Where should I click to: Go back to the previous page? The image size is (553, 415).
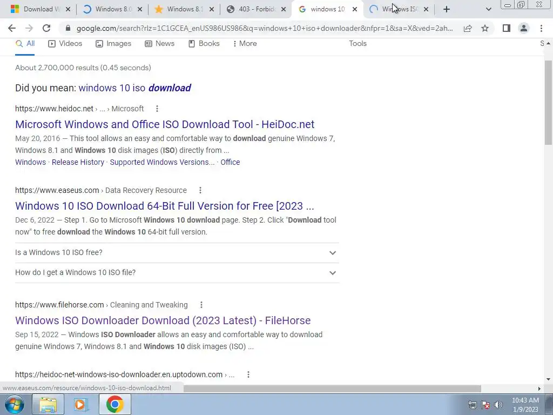click(x=12, y=28)
